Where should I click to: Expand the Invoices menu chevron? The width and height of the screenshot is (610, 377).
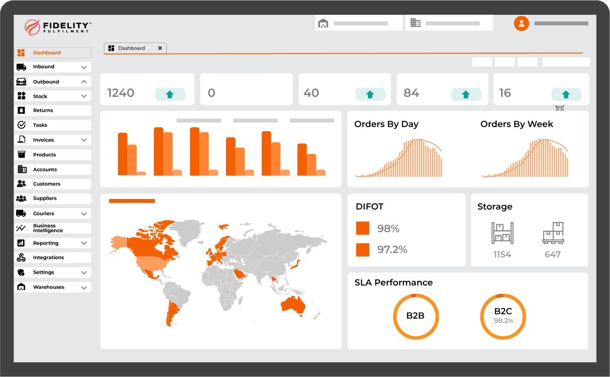click(84, 140)
